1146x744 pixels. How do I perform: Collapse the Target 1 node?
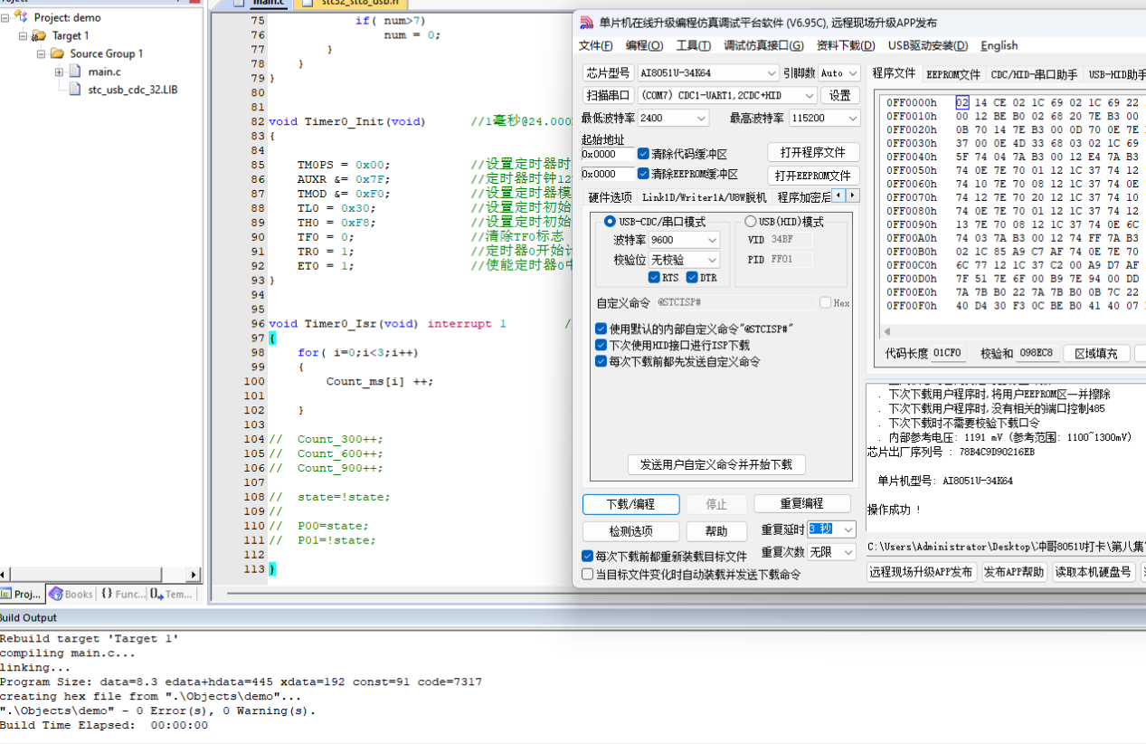[x=23, y=35]
